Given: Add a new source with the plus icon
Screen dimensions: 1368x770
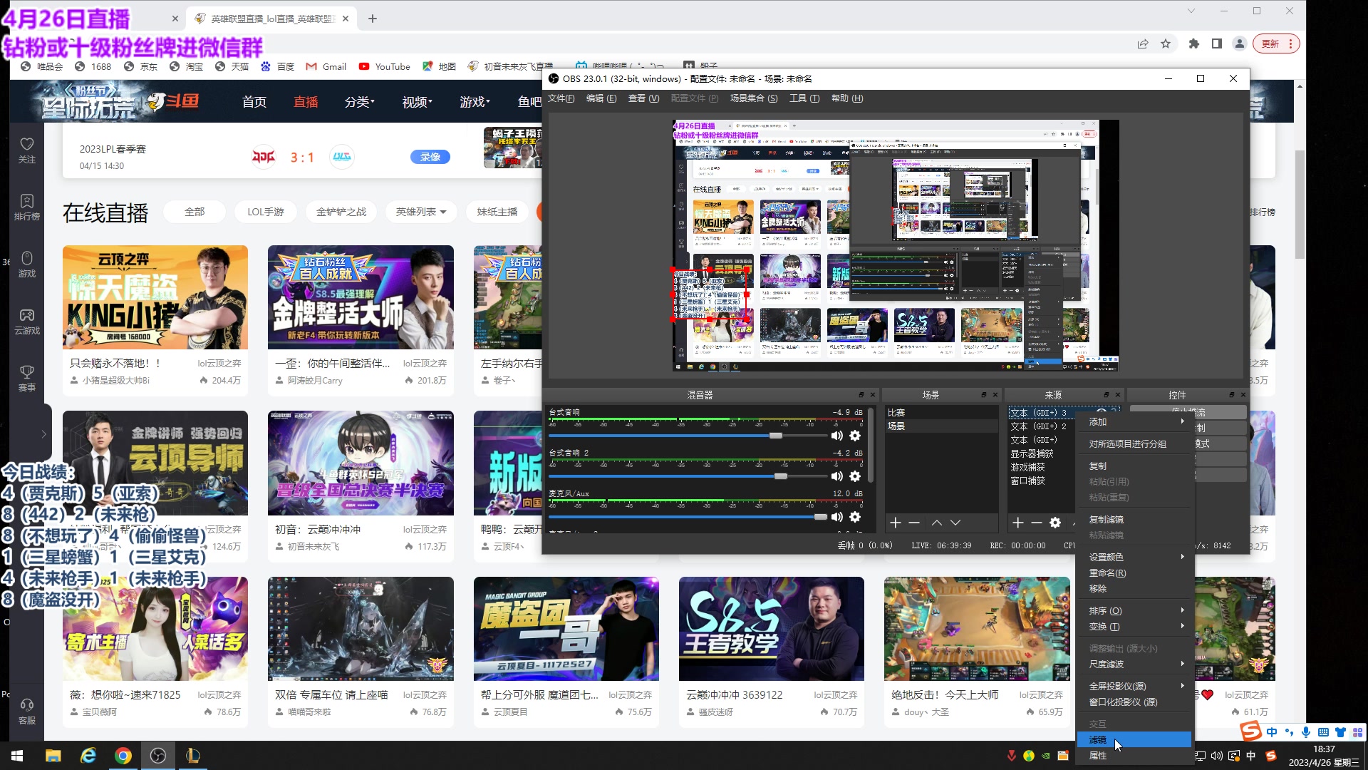Looking at the screenshot, I should pyautogui.click(x=1018, y=523).
